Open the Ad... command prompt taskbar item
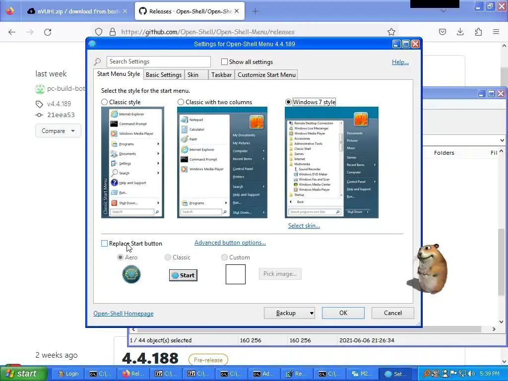This screenshot has height=381, width=508. [x=264, y=374]
